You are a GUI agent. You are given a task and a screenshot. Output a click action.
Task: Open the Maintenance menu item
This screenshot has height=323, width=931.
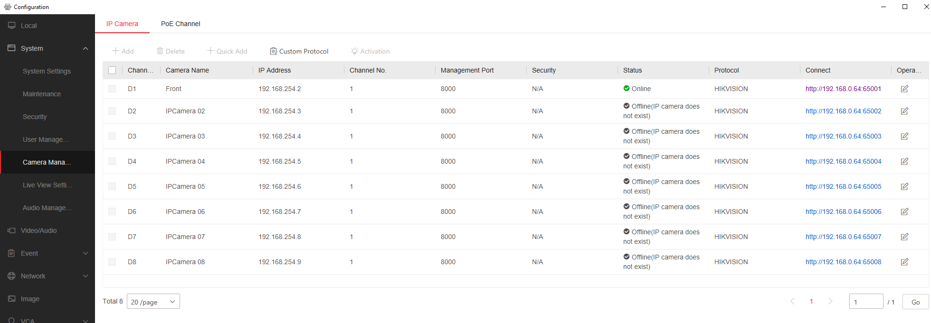point(42,94)
